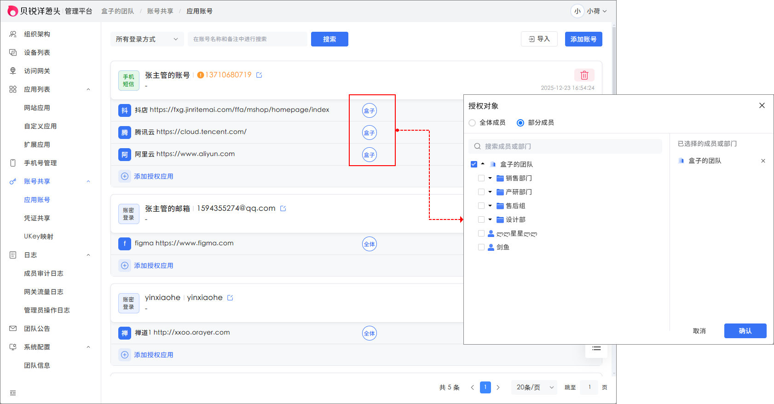774x404 pixels.
Task: Click the 添加账号 button
Action: click(x=583, y=39)
